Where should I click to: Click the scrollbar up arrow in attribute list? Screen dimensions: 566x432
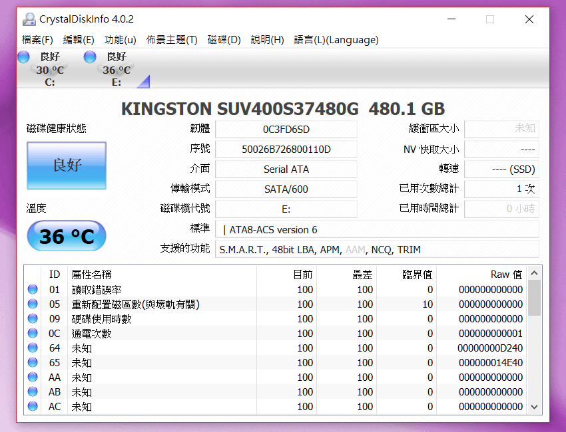pos(535,273)
